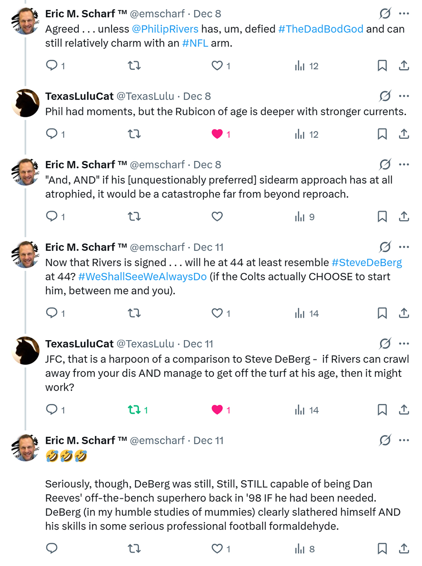The height and width of the screenshot is (566, 422).
Task: Share the sidearm approach tweet
Action: click(404, 217)
